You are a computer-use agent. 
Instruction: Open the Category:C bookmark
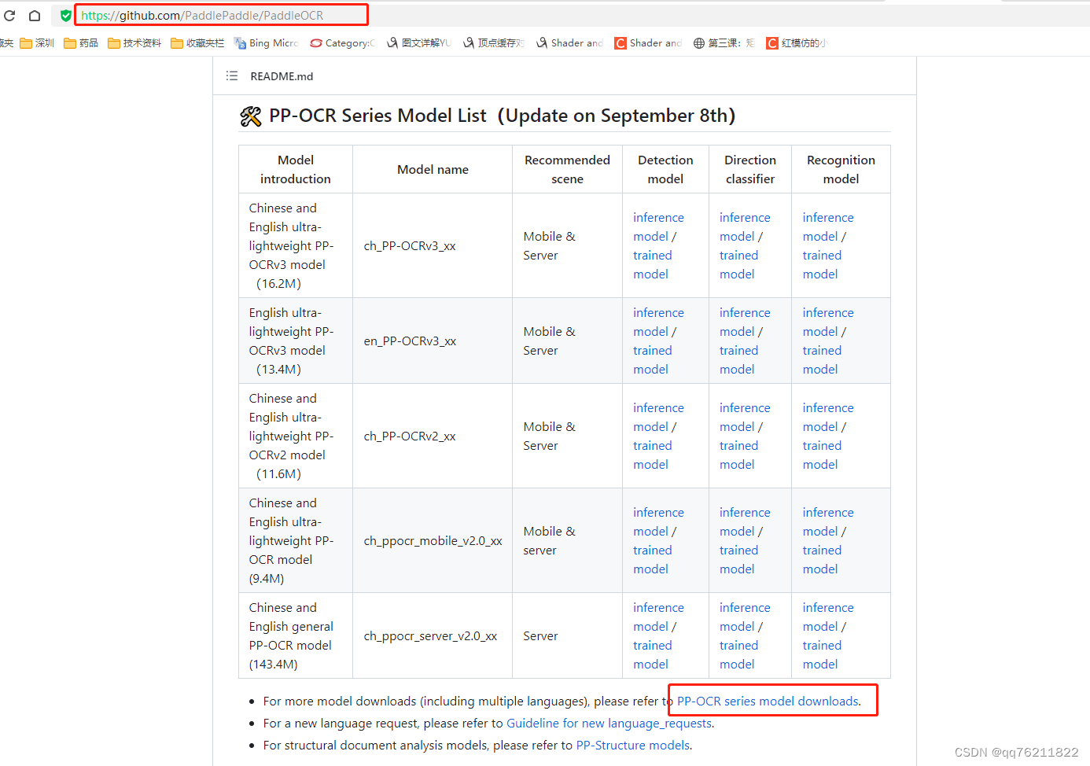tap(342, 43)
